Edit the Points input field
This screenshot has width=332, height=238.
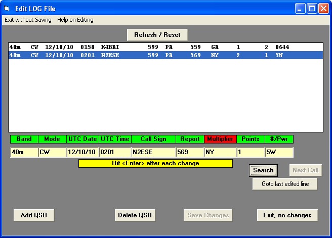[x=250, y=152]
